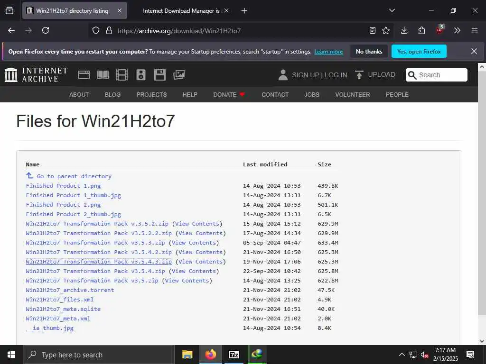Image resolution: width=486 pixels, height=364 pixels.
Task: Open the BLOG menu item
Action: pyautogui.click(x=112, y=94)
